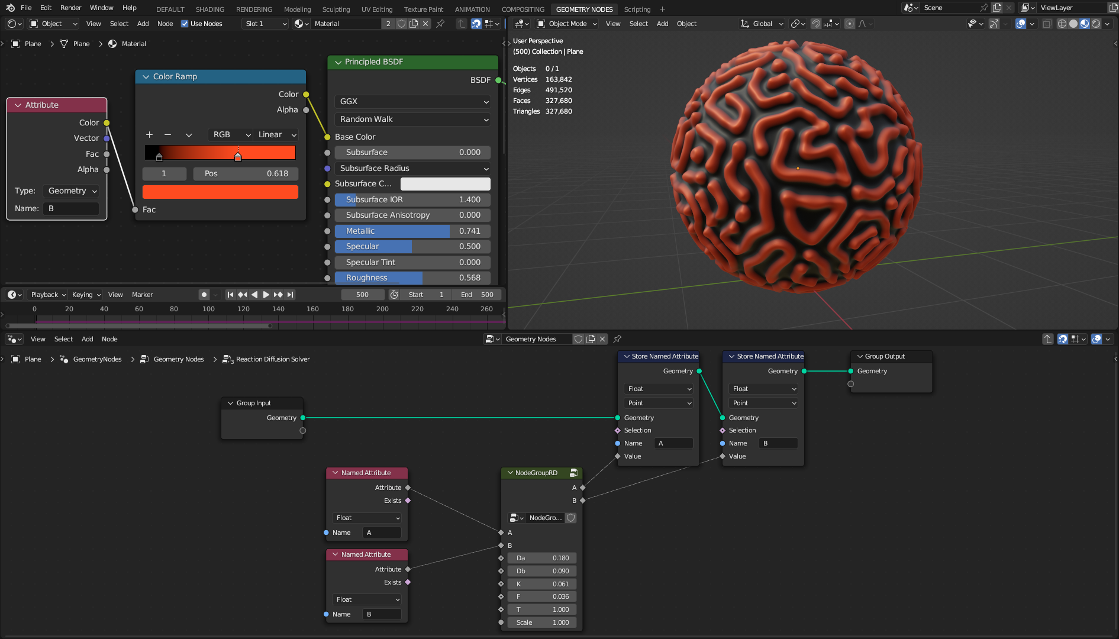Toggle fake user on NodeGroupRD node group

point(570,518)
